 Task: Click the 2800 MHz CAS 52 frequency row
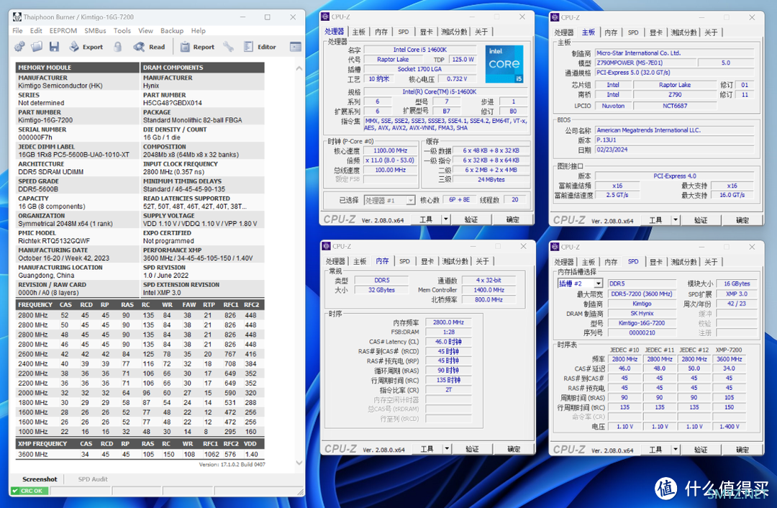point(140,315)
